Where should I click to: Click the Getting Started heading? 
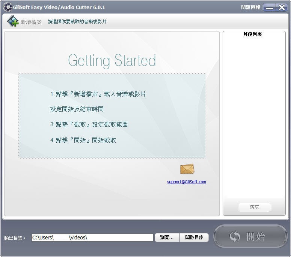pos(112,61)
